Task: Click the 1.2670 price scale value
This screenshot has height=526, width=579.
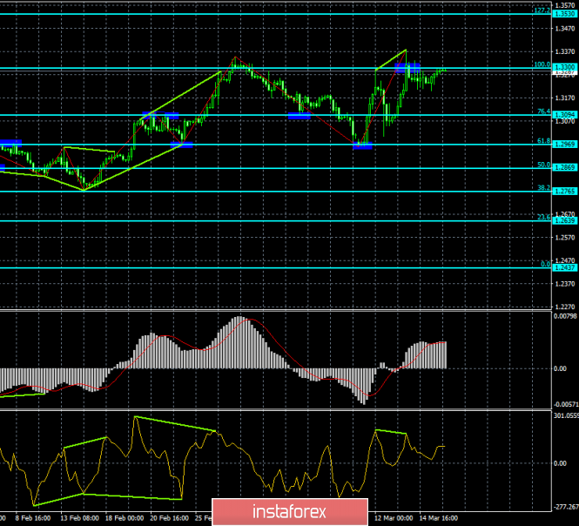Action: [x=565, y=214]
